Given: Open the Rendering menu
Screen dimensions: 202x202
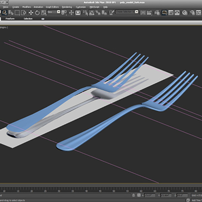Looking at the screenshot, I should 67,7.
